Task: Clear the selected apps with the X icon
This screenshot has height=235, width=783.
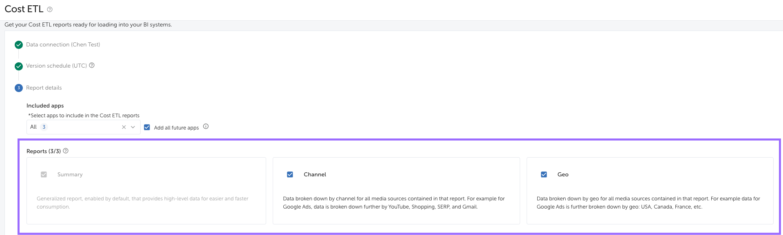Action: (124, 127)
